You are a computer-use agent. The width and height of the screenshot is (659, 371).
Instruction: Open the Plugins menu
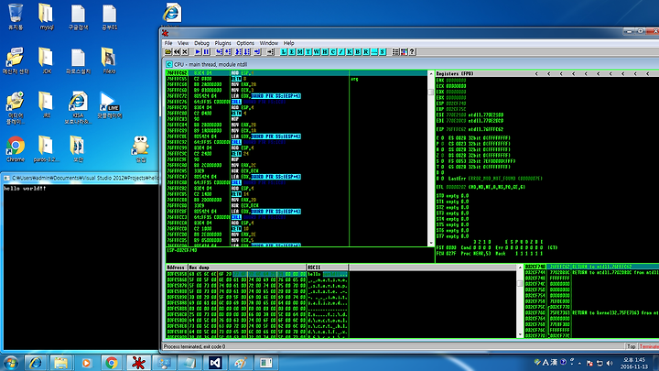click(222, 43)
